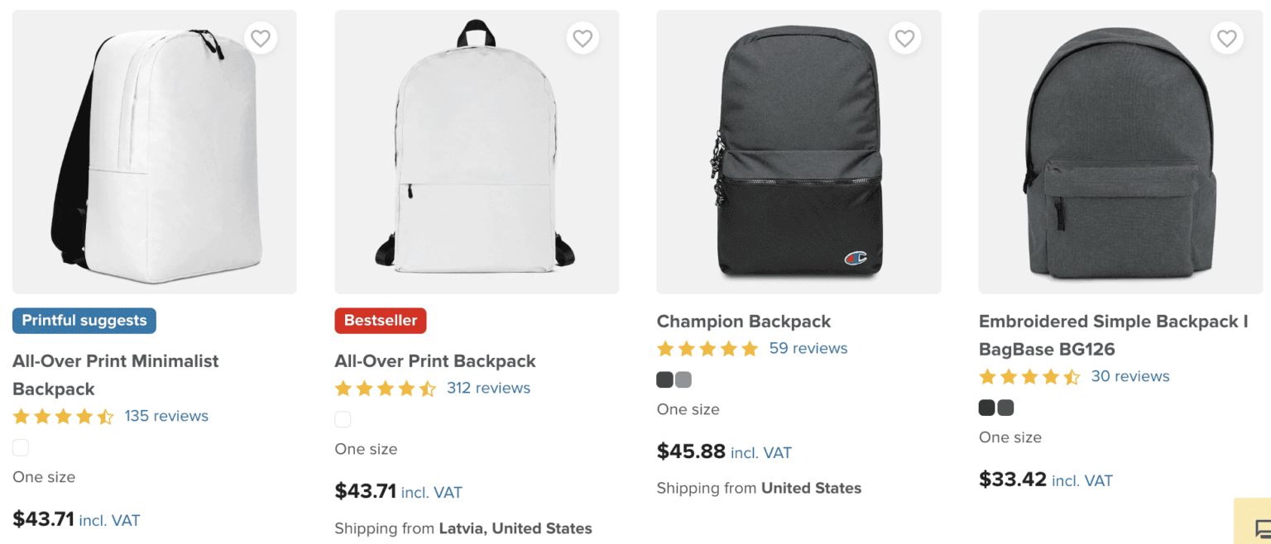Viewport: 1271px width, 544px height.
Task: Click the heart icon on the All-Over Print Backpack
Action: point(583,38)
